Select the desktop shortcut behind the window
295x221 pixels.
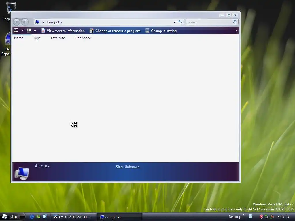point(6,44)
